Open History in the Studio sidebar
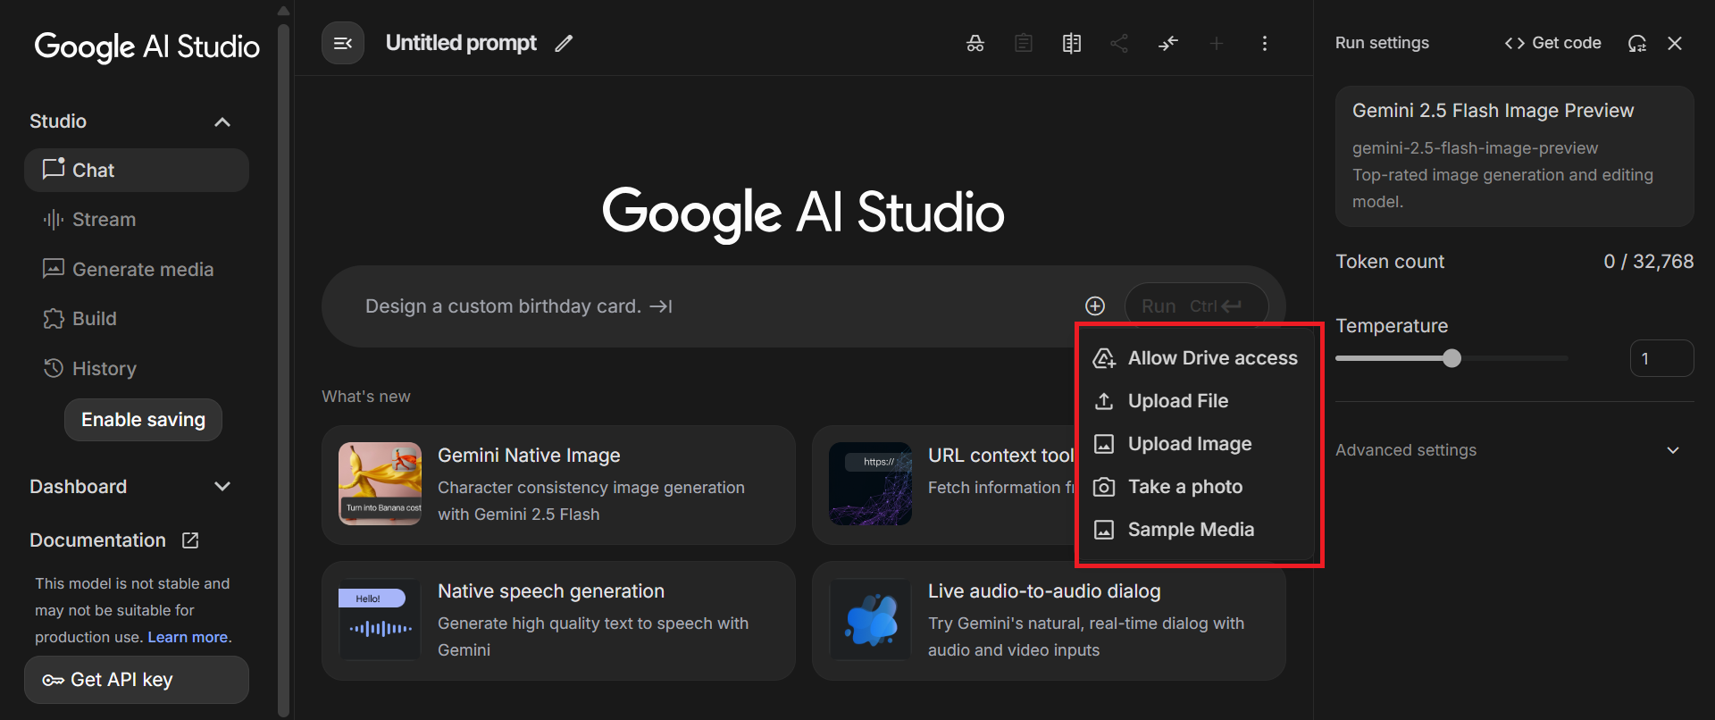Screen dimensions: 1715x720 pos(137,368)
